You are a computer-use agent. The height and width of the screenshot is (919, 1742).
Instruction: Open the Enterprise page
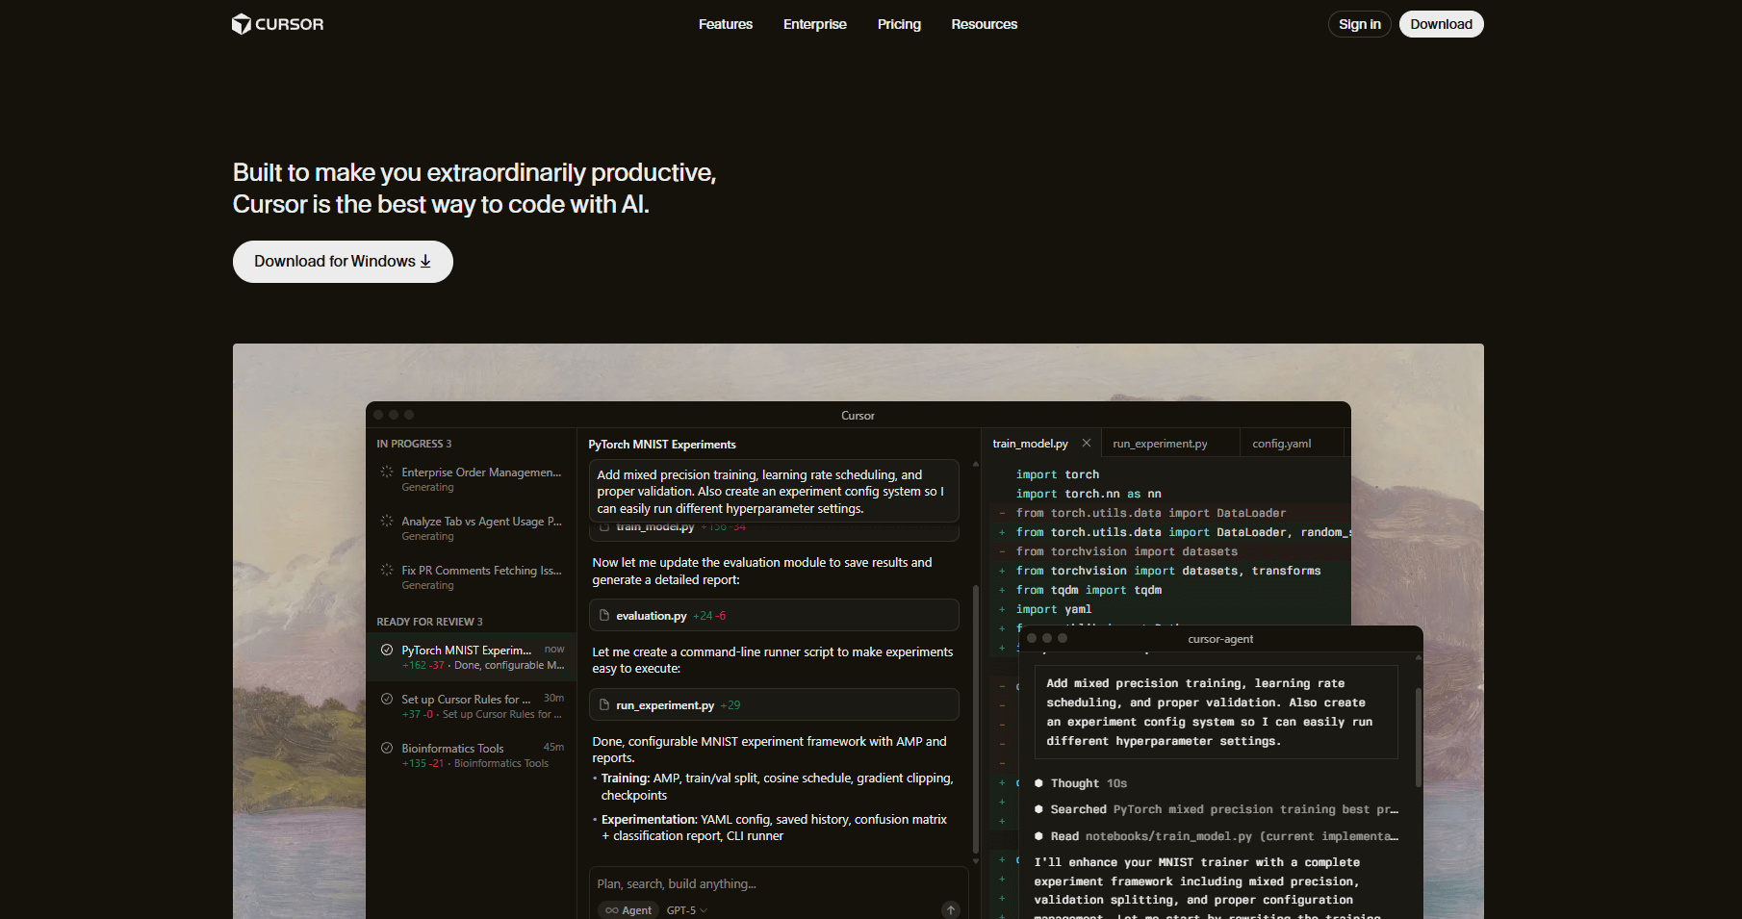tap(815, 24)
